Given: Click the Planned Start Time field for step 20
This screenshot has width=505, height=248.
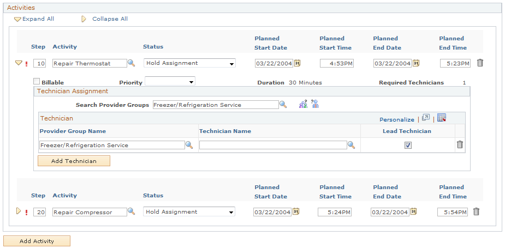Looking at the screenshot, I should click(x=335, y=212).
